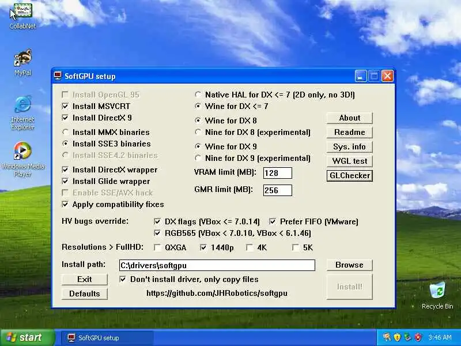The image size is (461, 346).
Task: Open the Readme
Action: click(350, 133)
